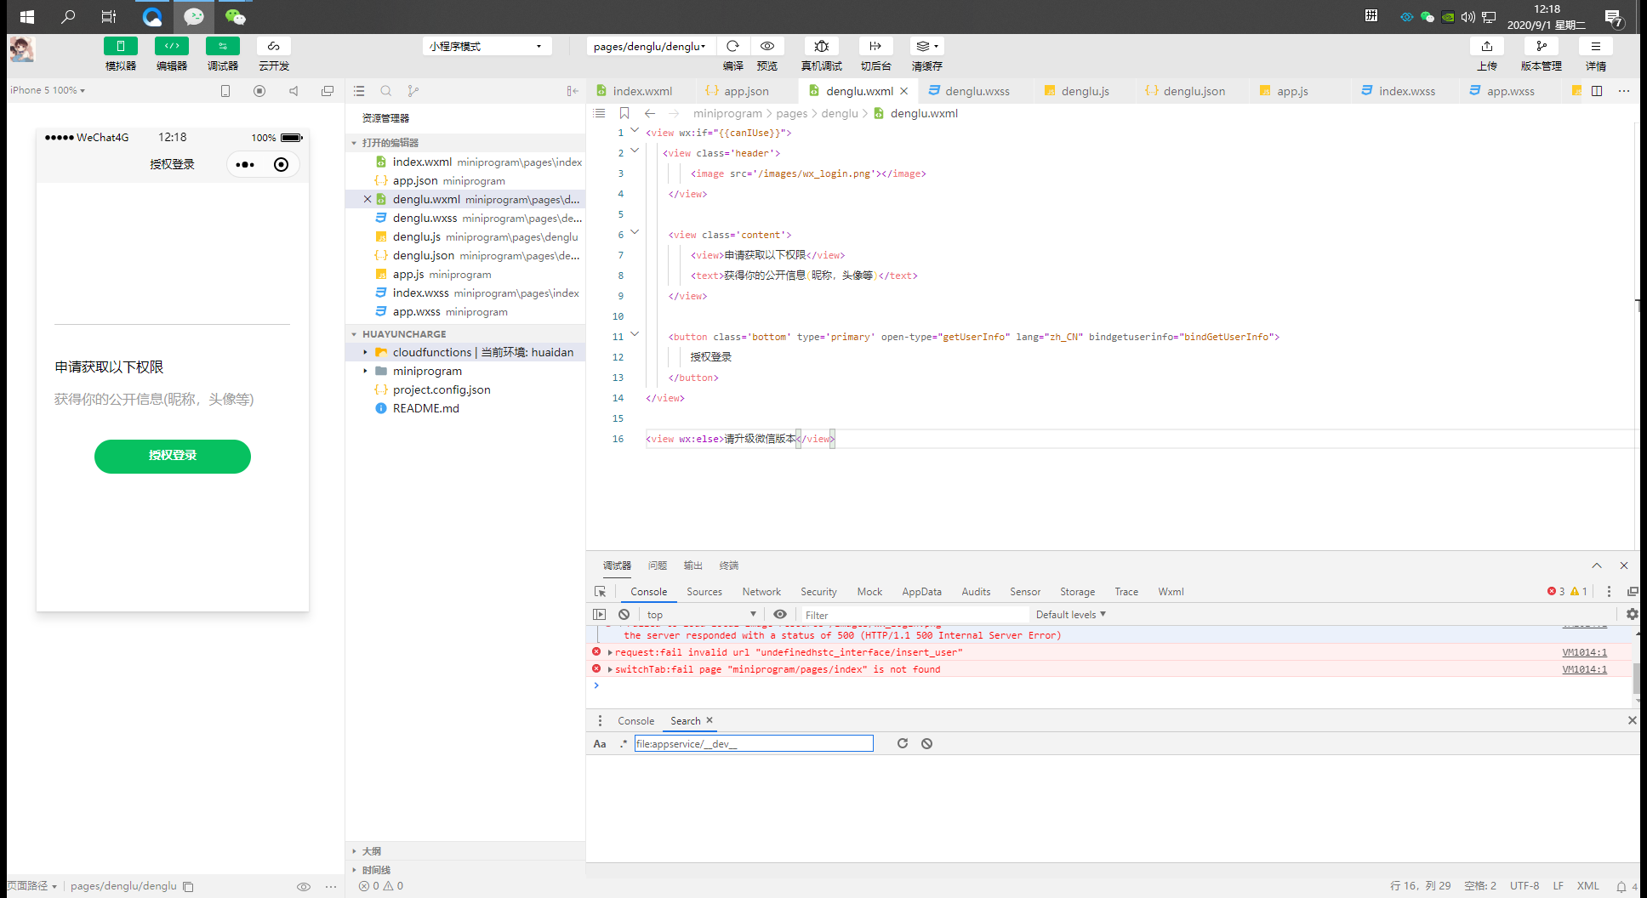
Task: Switch to the AppData devtools tab
Action: point(921,592)
